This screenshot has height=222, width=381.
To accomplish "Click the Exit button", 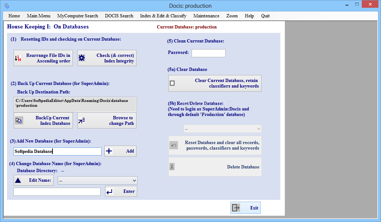I will point(246,208).
